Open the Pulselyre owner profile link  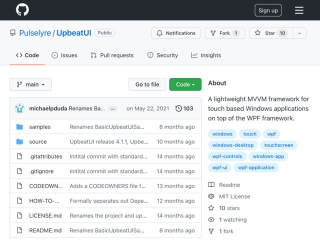[x=35, y=33]
